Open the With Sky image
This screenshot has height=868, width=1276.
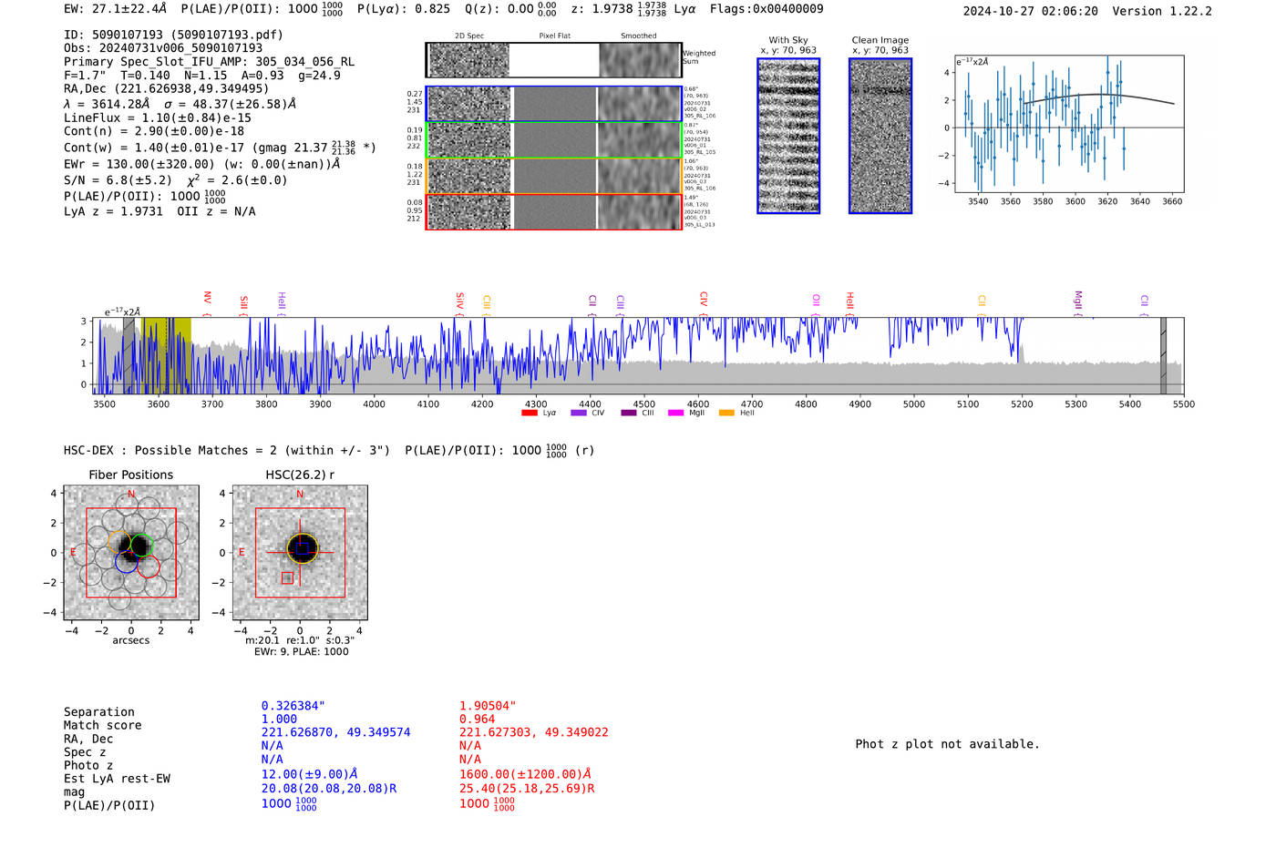click(x=788, y=136)
